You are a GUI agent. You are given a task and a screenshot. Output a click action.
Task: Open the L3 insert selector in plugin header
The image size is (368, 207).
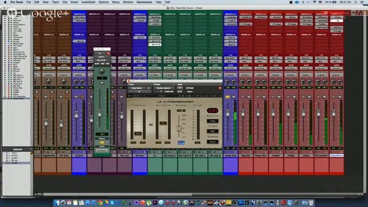(x=139, y=91)
